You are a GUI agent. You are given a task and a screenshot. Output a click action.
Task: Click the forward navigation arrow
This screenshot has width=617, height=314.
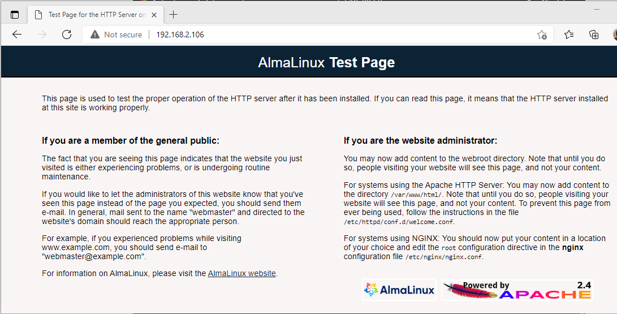(42, 35)
